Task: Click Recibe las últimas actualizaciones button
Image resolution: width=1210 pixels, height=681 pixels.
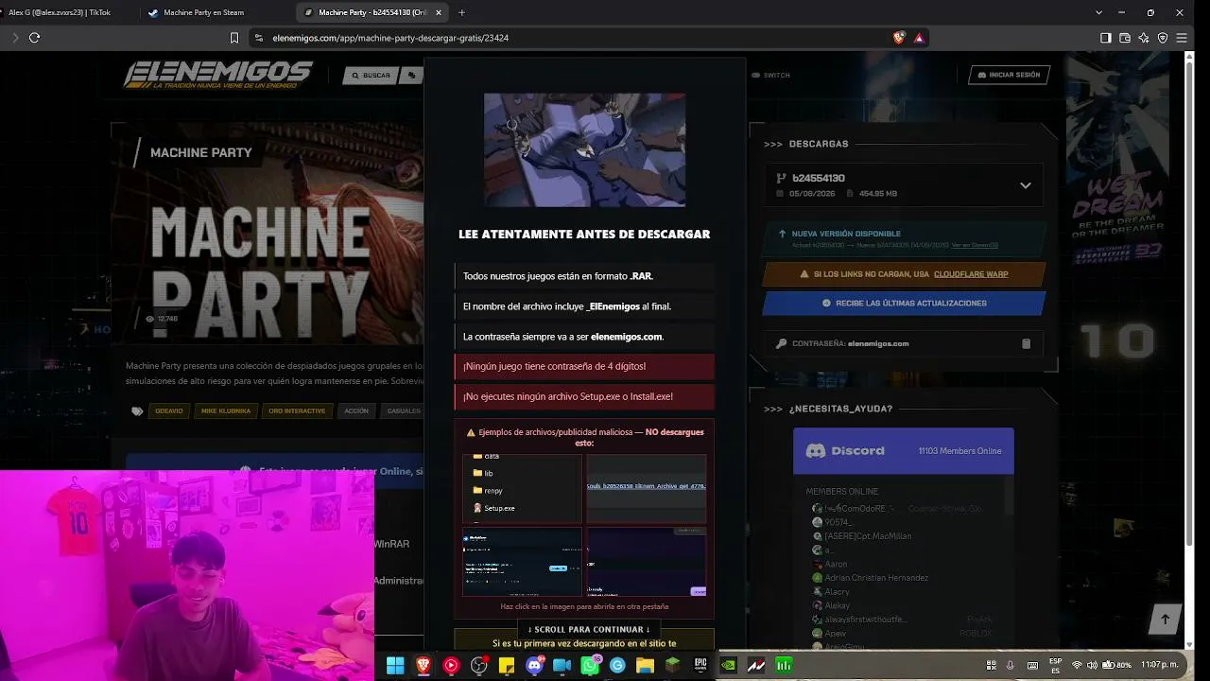Action: tap(904, 304)
